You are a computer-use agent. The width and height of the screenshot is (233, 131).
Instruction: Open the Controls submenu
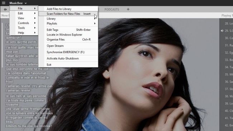[24, 23]
